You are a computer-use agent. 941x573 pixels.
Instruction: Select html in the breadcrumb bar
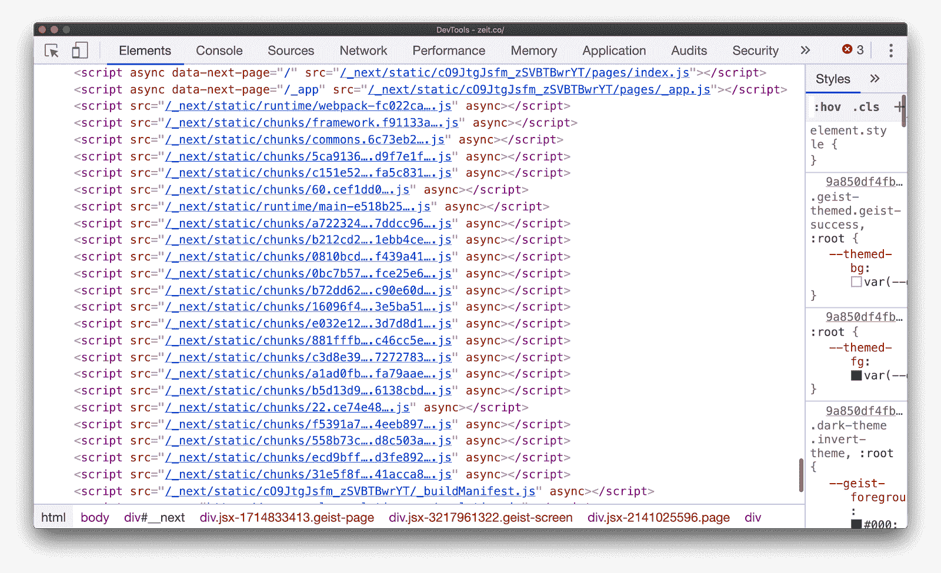click(x=52, y=517)
